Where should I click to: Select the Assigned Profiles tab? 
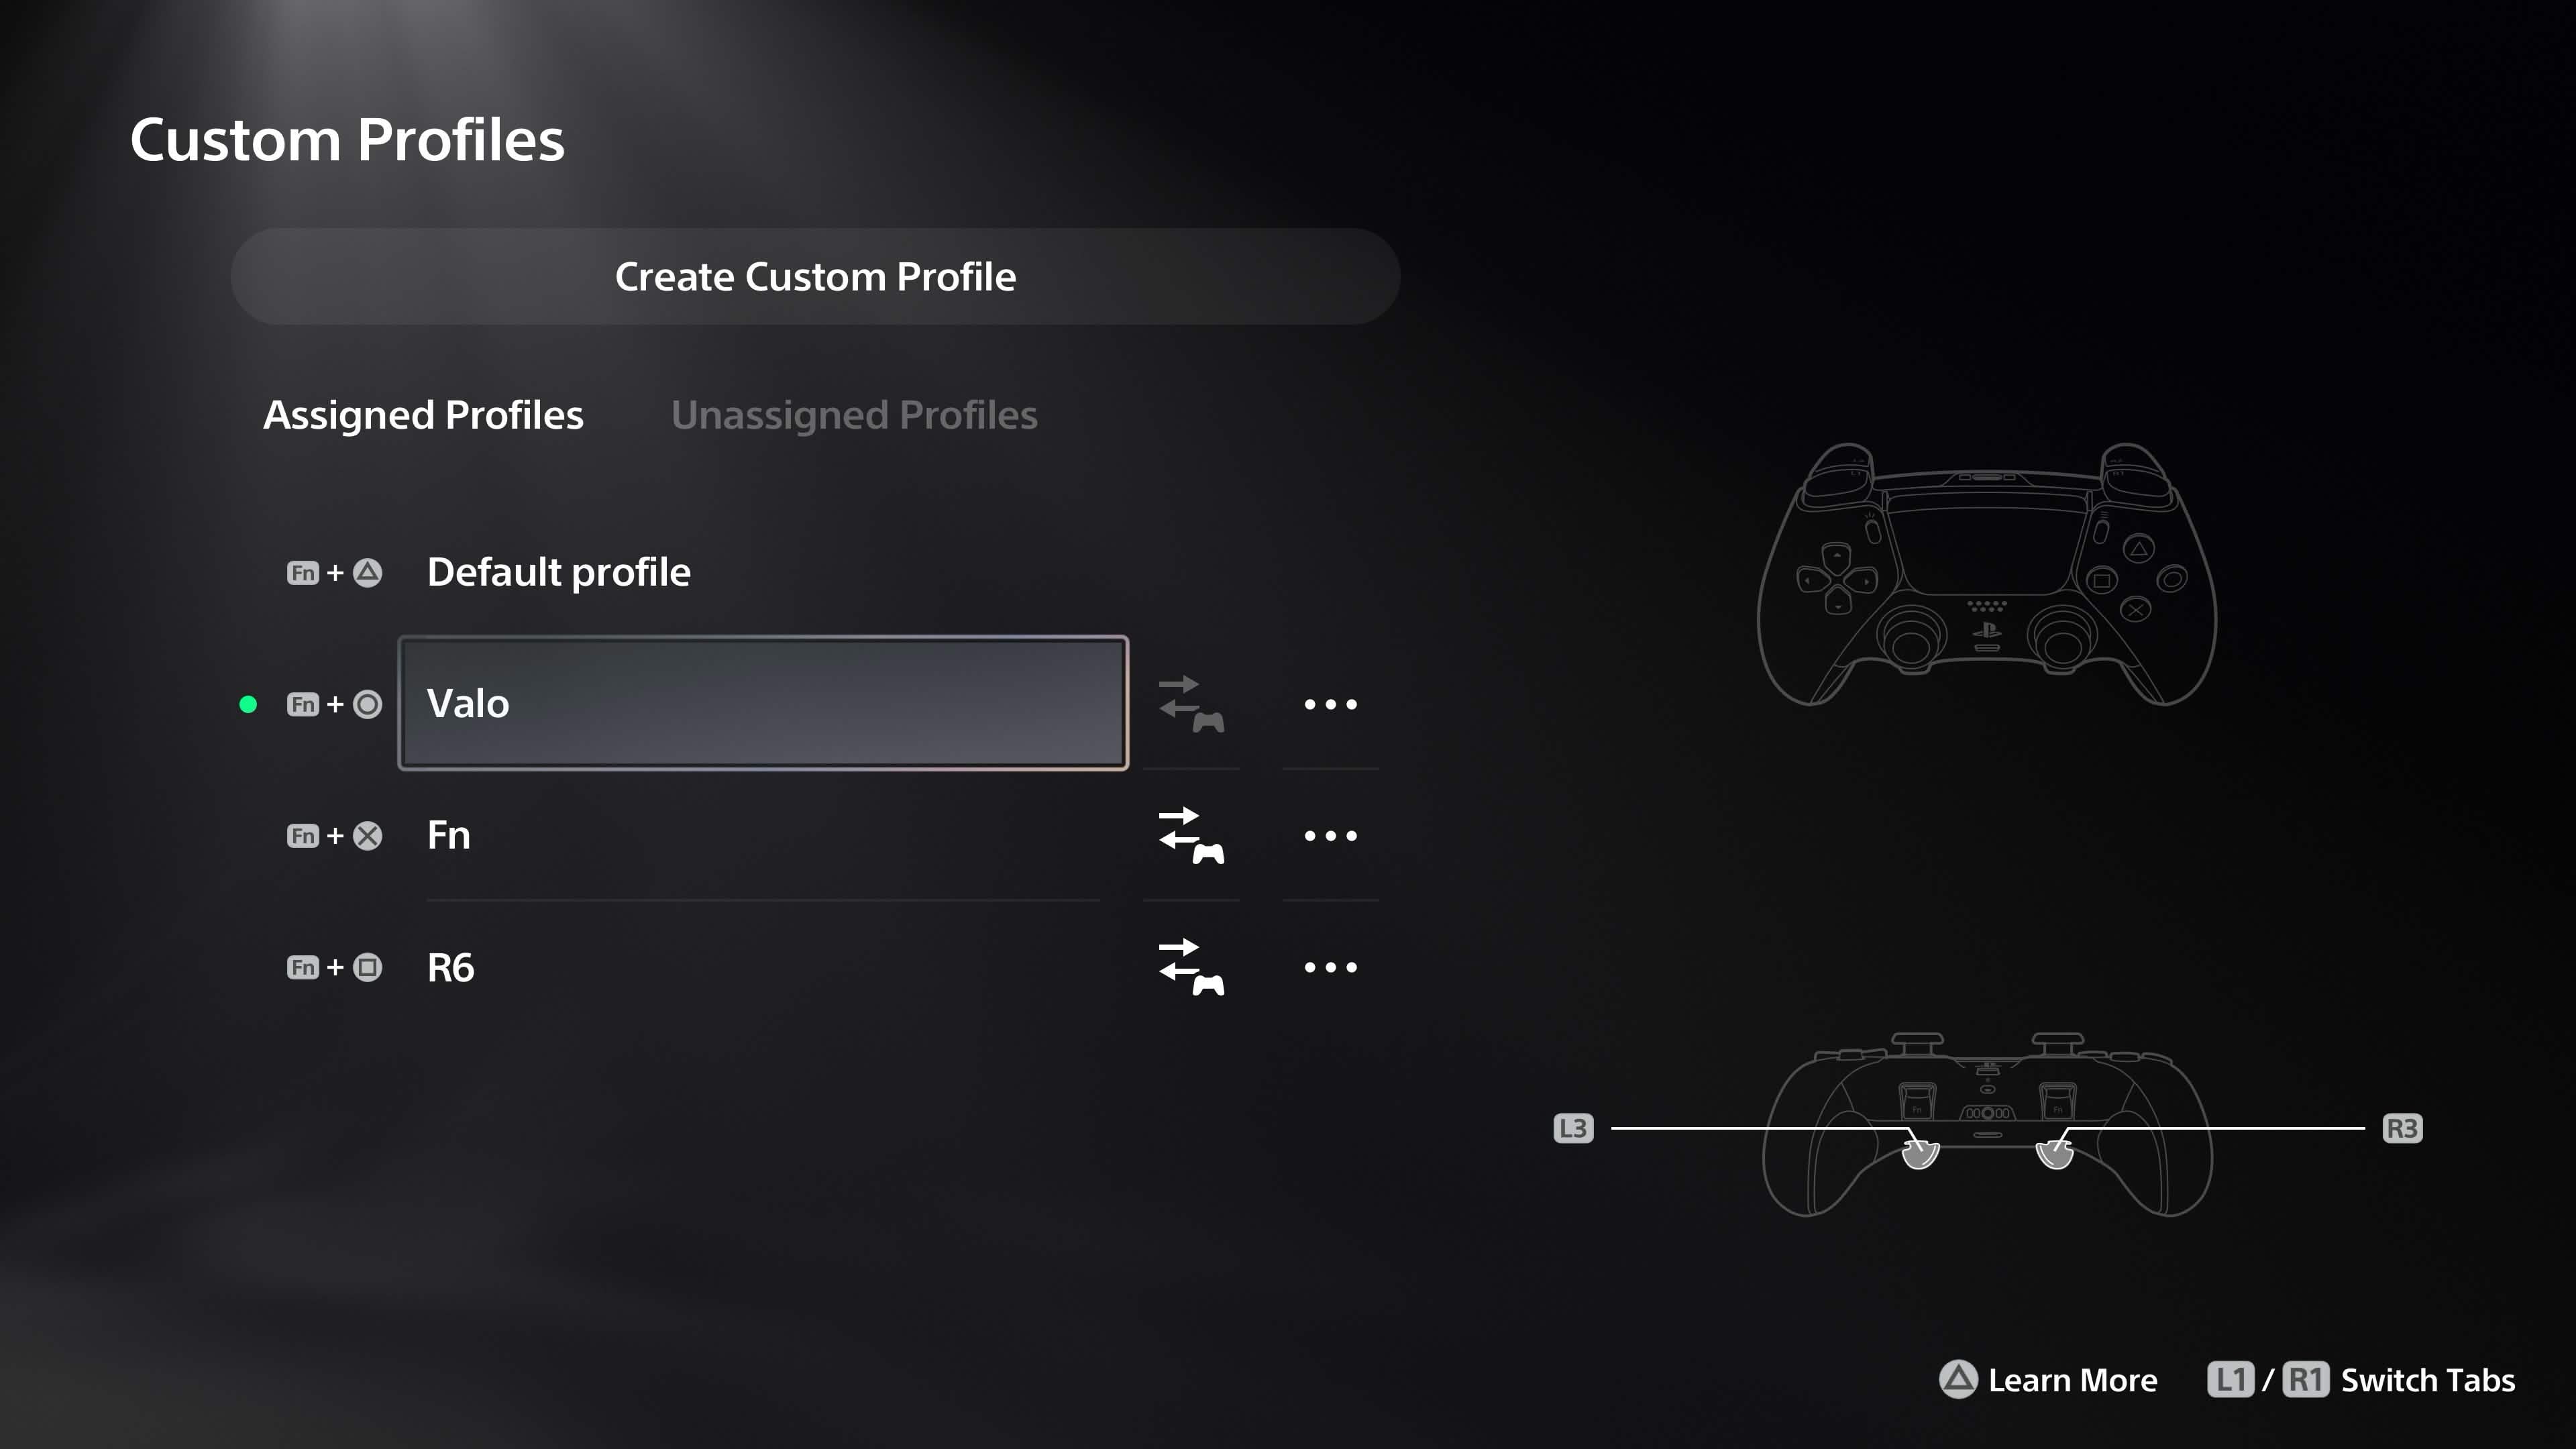423,414
